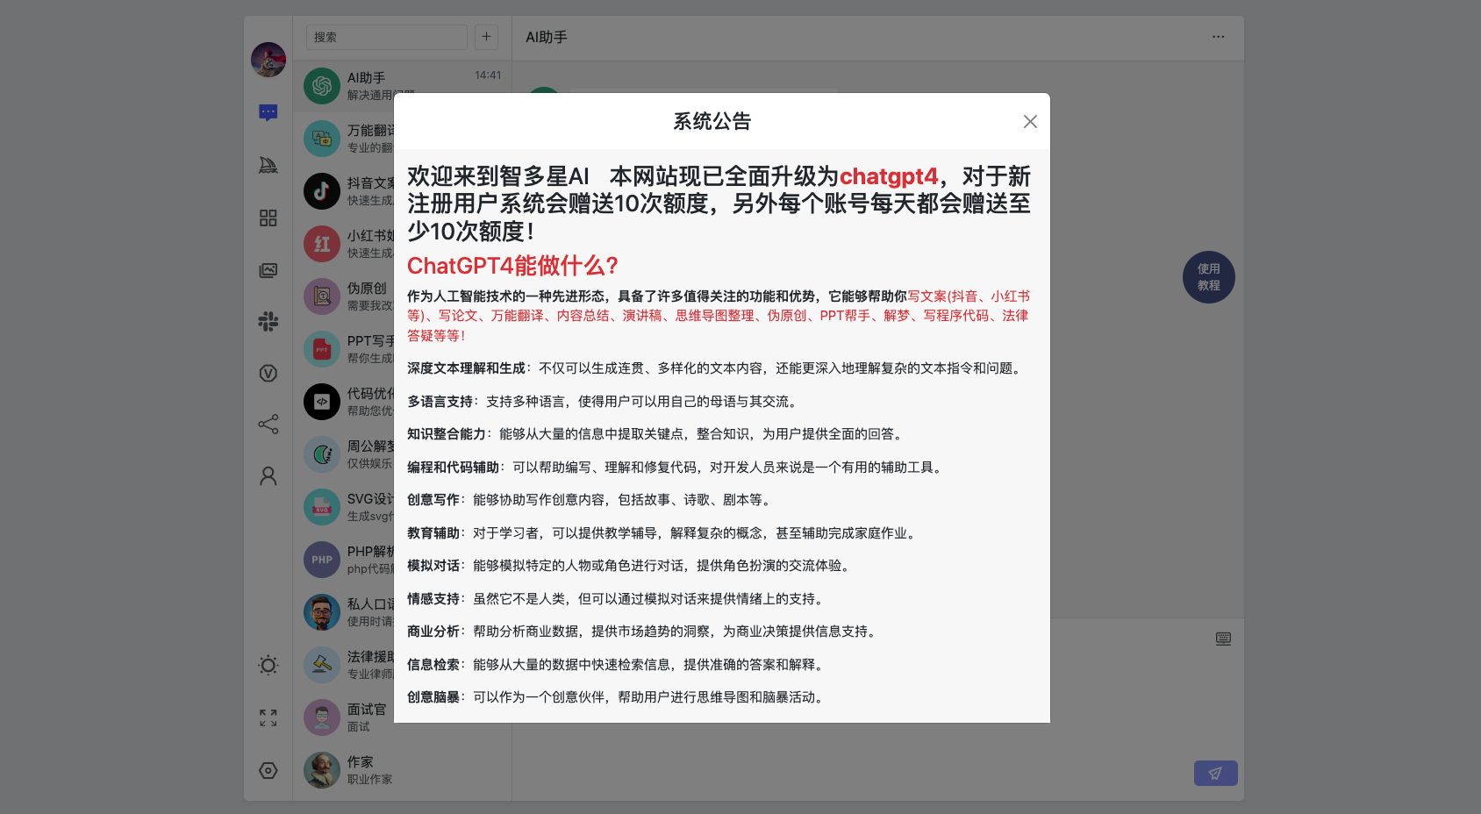Open the three-dots menu in header
This screenshot has width=1481, height=814.
coord(1218,37)
